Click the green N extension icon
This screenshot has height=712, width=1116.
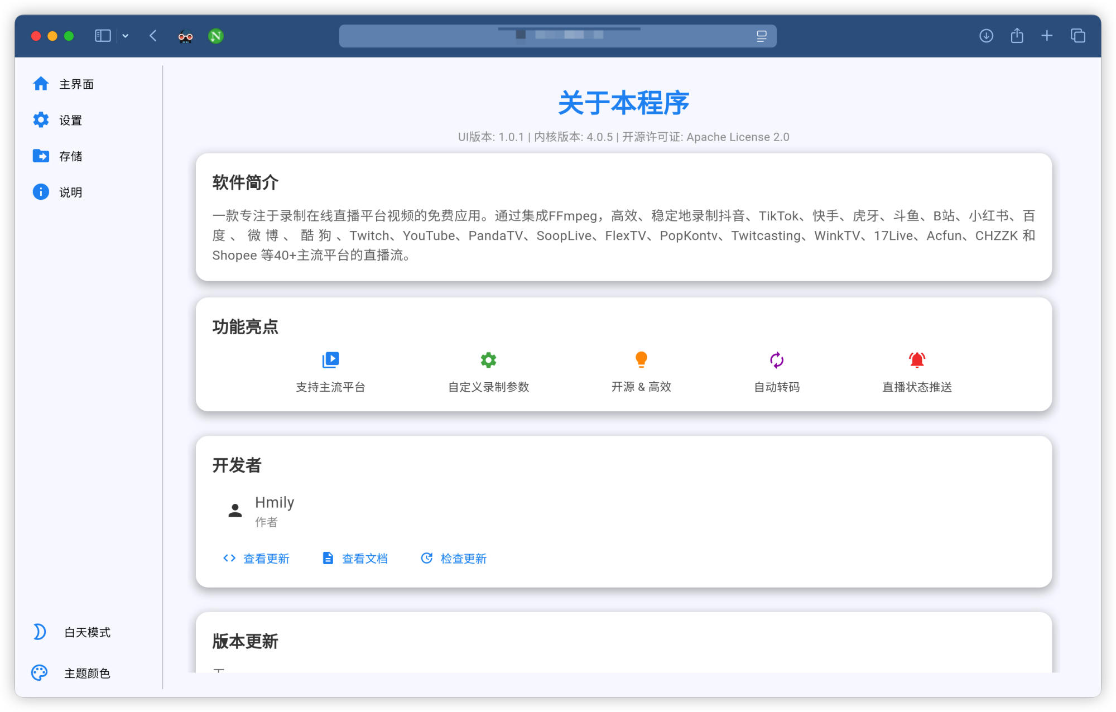(x=216, y=36)
